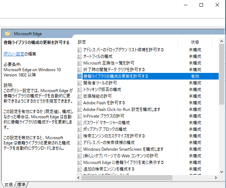Click policy icon beside アドレス バーの検索候補の構成
The height and width of the screenshot is (188, 226).
(79, 143)
